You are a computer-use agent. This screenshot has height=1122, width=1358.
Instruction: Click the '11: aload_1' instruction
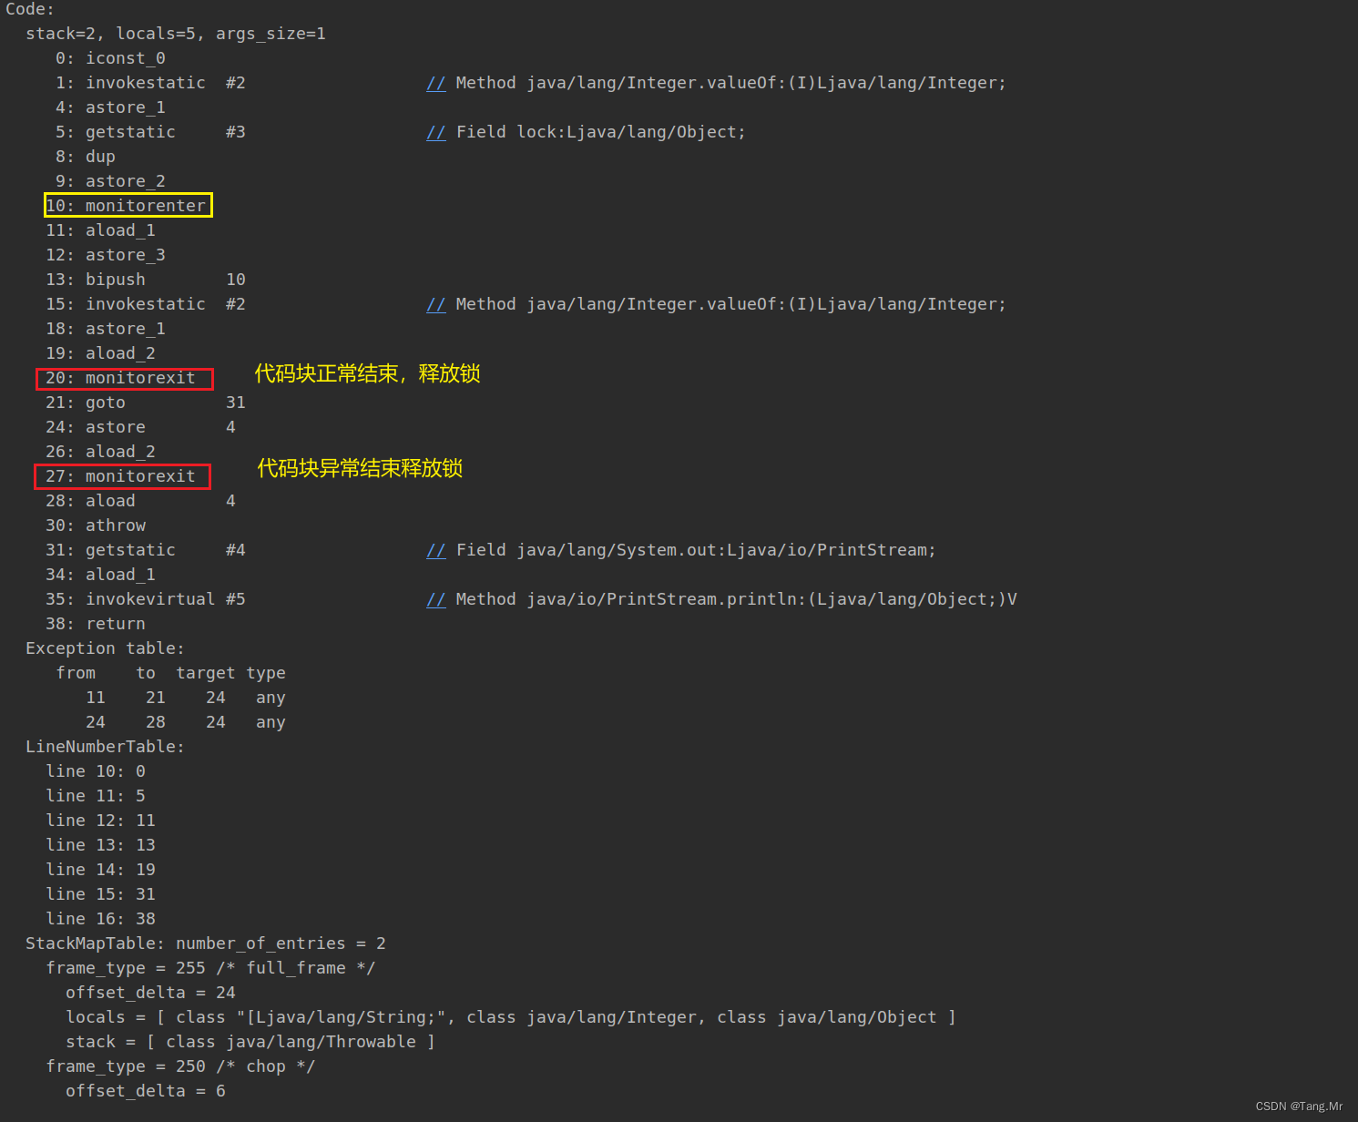101,230
